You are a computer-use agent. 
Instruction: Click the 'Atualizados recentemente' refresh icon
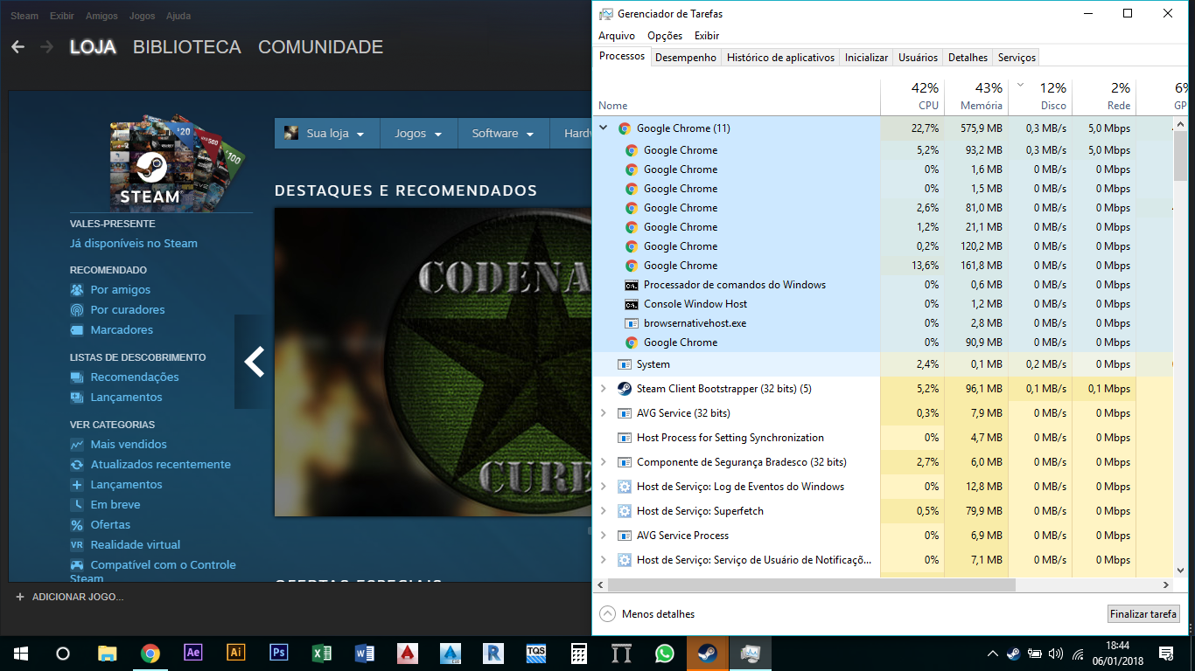pos(77,465)
